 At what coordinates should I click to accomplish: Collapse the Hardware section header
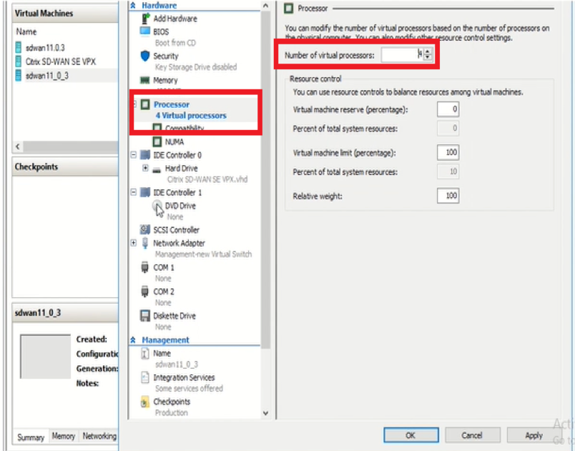pos(133,6)
